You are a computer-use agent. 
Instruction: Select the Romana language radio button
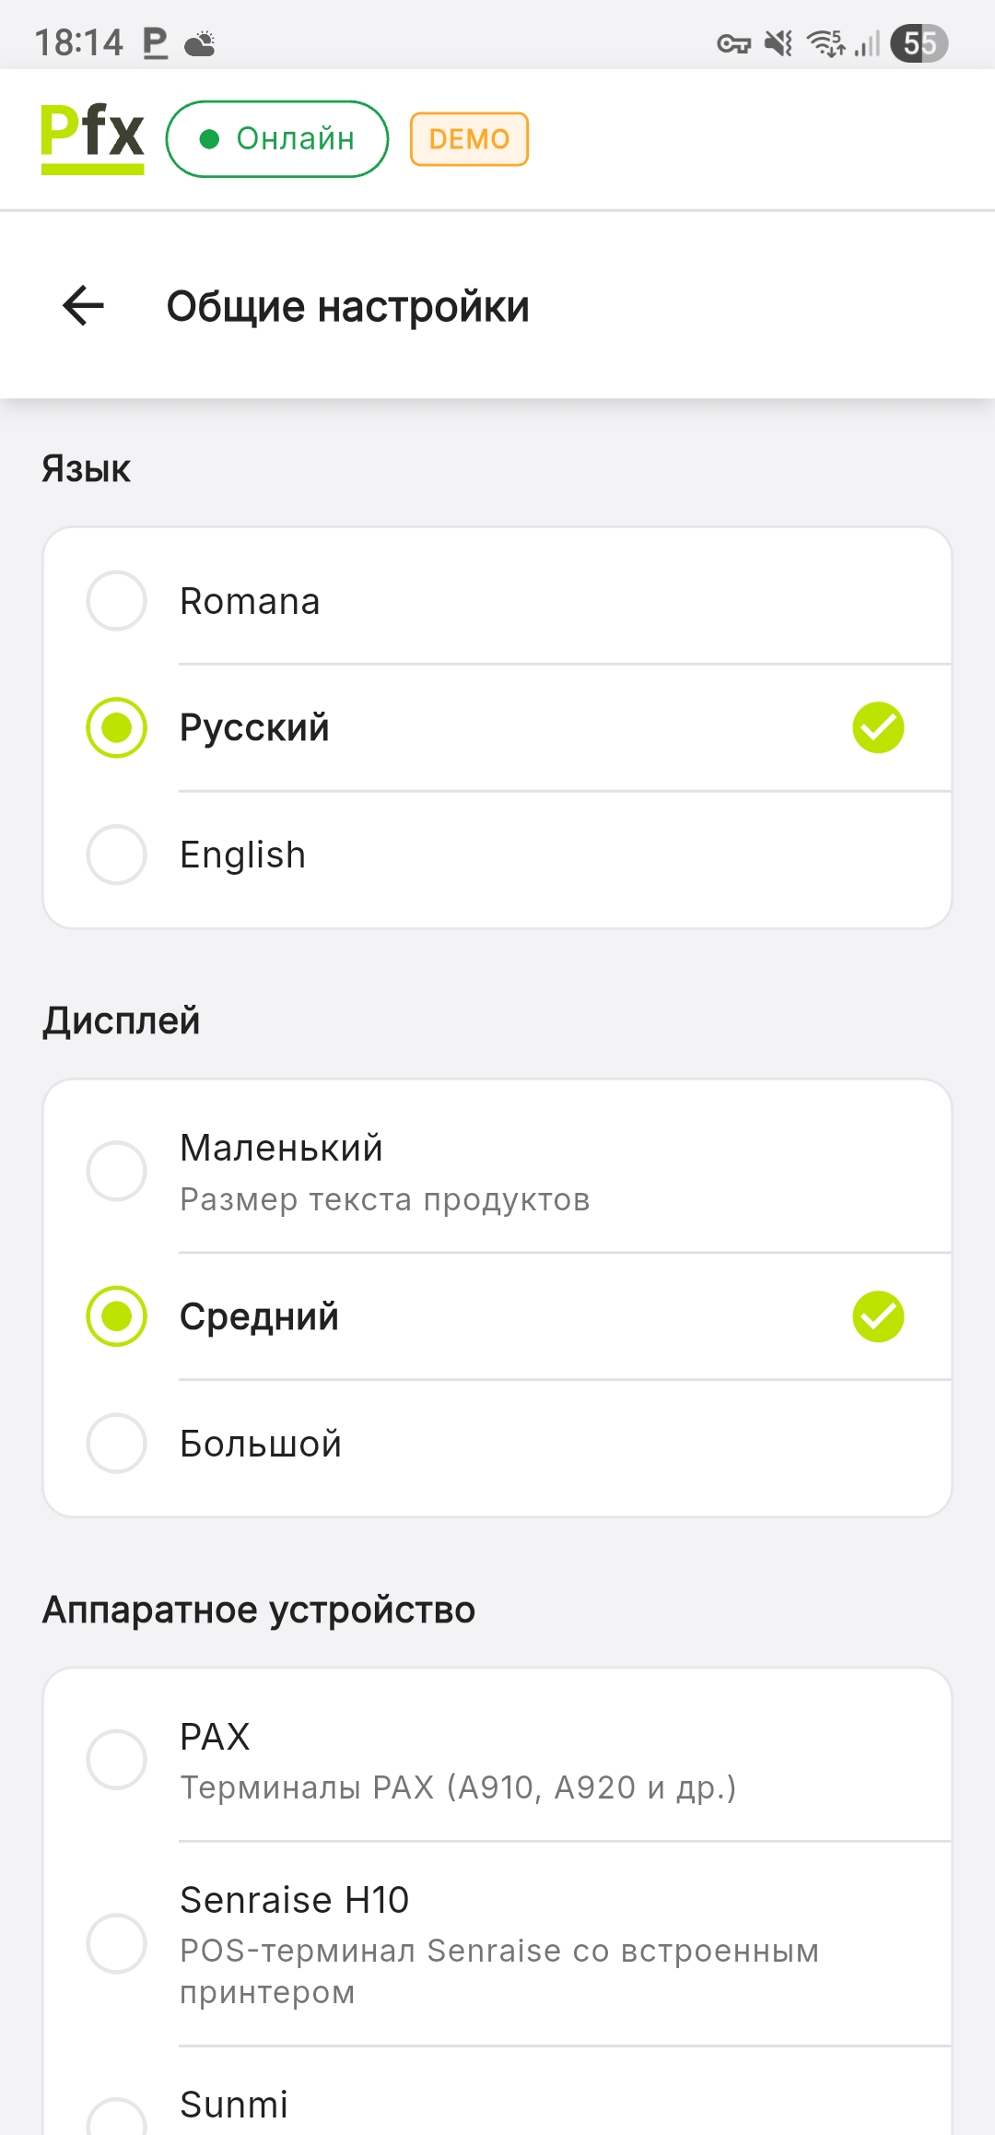pyautogui.click(x=117, y=601)
